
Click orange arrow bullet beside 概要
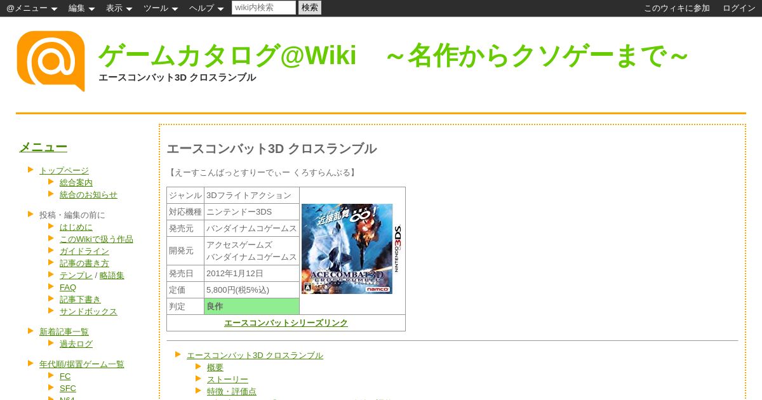coord(198,366)
